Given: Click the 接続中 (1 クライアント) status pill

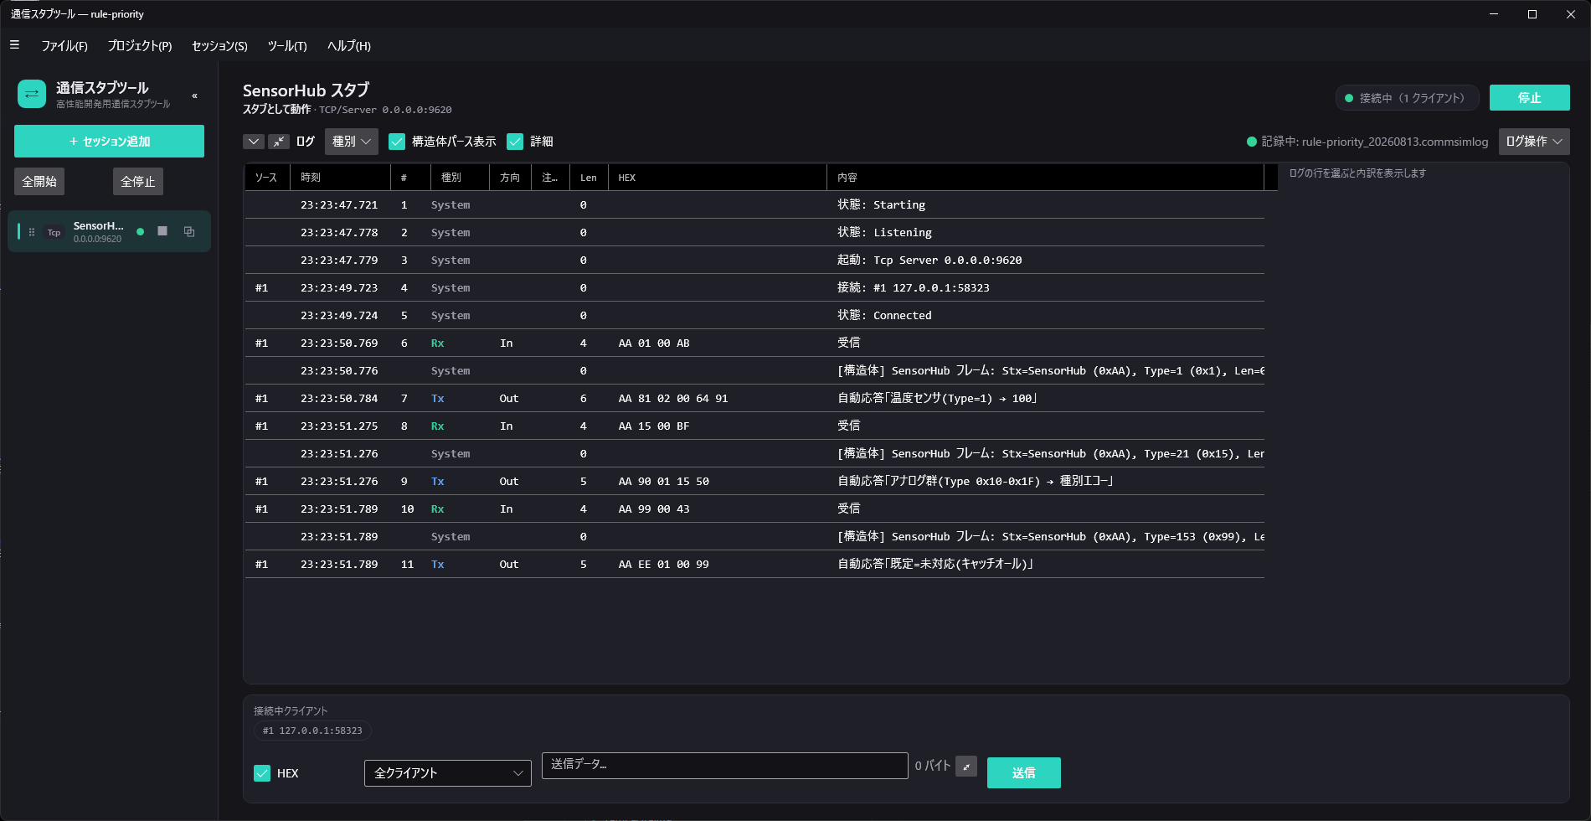Looking at the screenshot, I should (1407, 98).
